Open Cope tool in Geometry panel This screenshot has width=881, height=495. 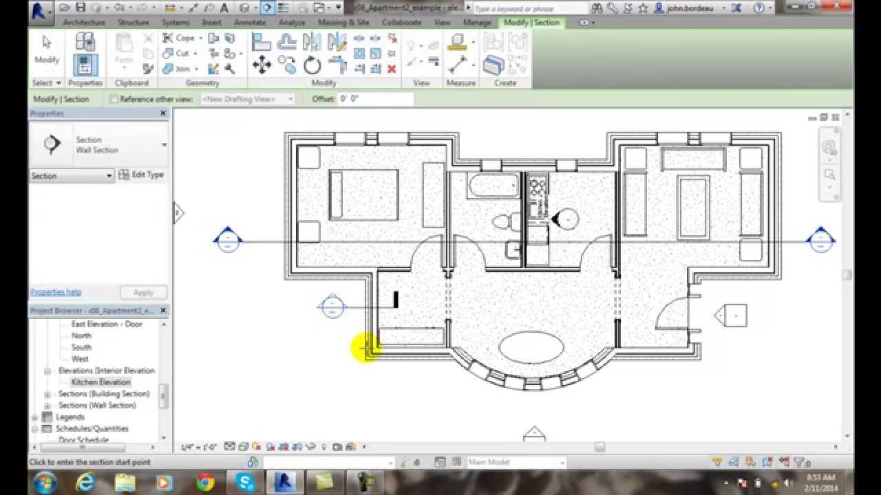coord(180,38)
